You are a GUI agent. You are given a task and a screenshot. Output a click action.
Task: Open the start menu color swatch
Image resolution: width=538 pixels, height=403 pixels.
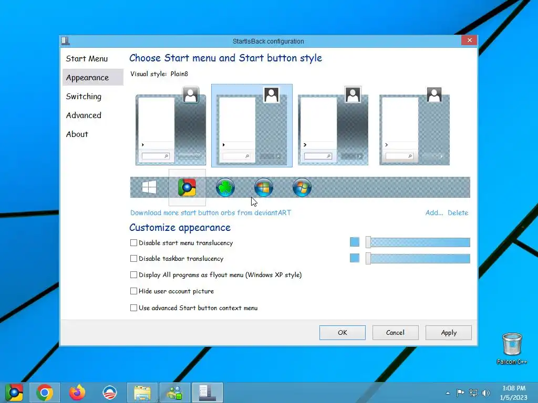coord(355,242)
